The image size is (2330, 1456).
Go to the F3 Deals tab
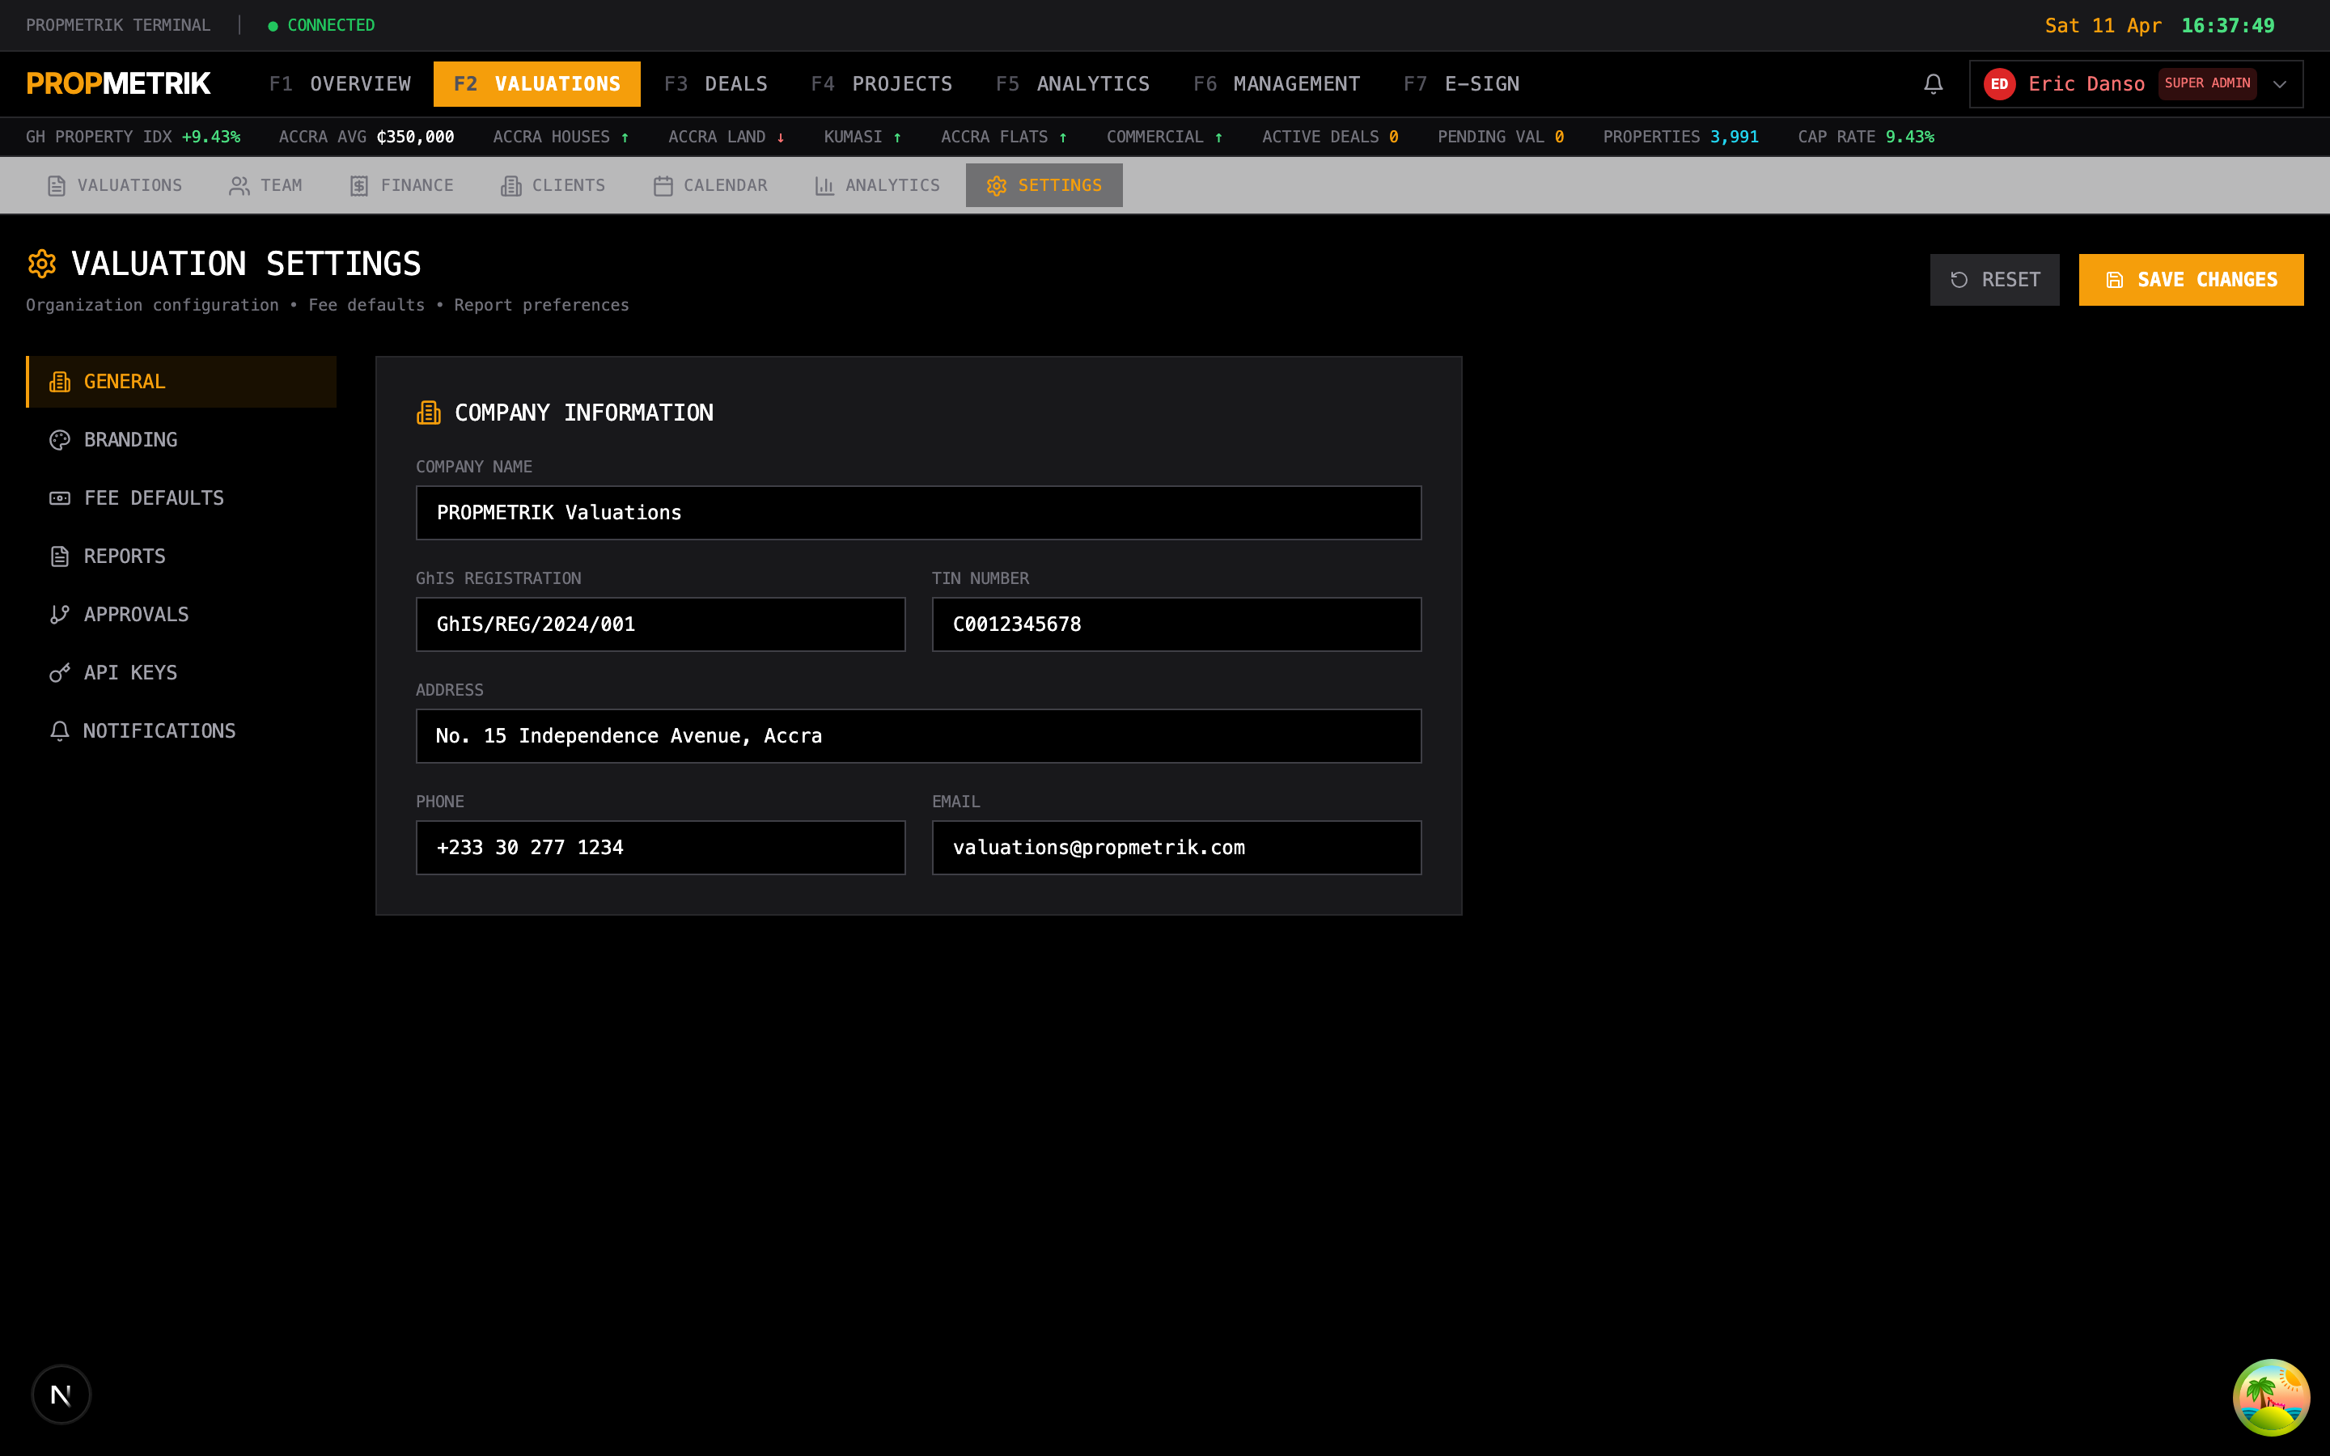(x=715, y=84)
